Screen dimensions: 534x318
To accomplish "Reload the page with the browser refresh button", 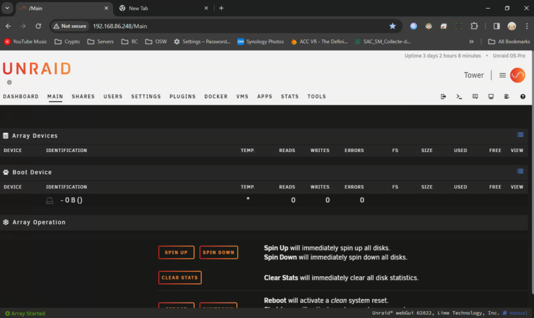I will point(38,26).
